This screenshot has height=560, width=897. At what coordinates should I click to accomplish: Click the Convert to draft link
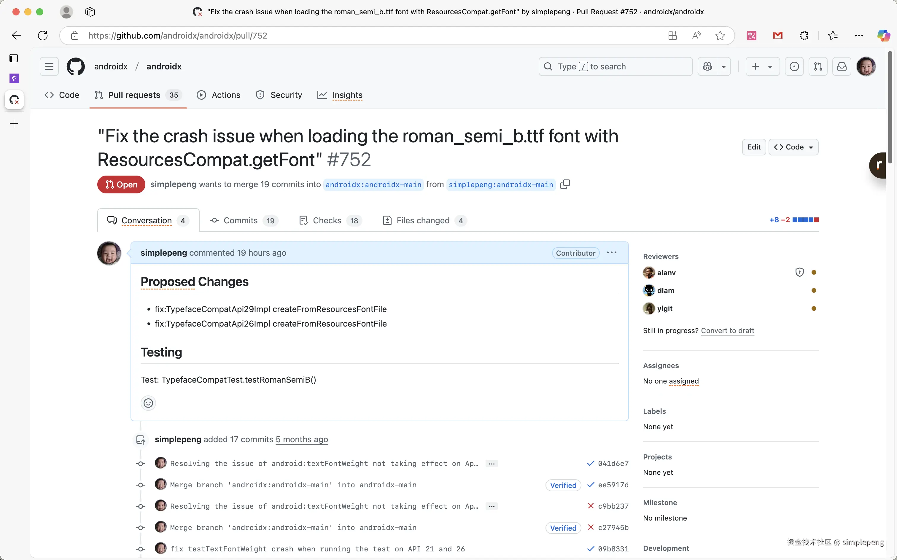click(x=727, y=330)
